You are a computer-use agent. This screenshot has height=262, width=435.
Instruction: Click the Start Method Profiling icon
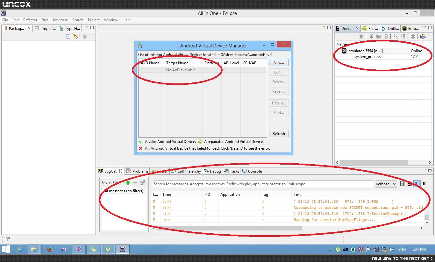click(x=403, y=37)
